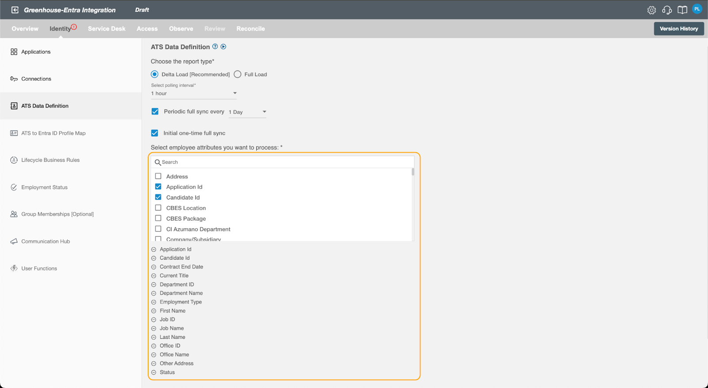
Task: Uncheck the Candidate Id checkbox
Action: point(158,197)
